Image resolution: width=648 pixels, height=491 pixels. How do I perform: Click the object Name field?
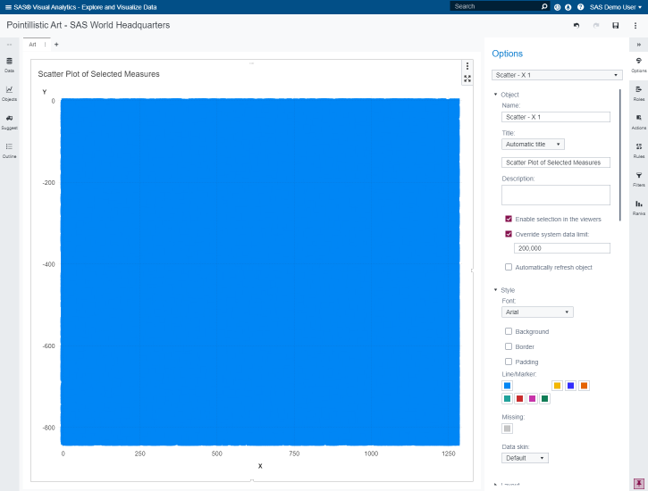click(x=555, y=117)
